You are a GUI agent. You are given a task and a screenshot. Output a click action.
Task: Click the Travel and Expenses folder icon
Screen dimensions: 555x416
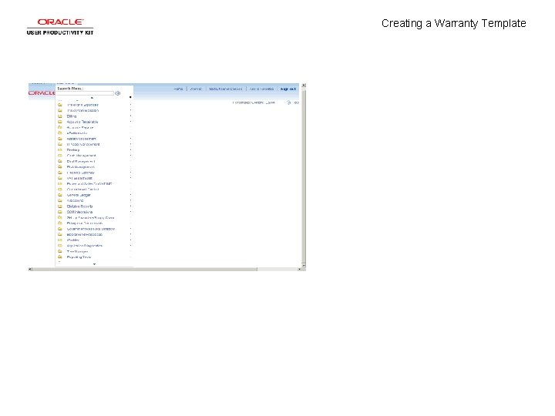[60, 105]
